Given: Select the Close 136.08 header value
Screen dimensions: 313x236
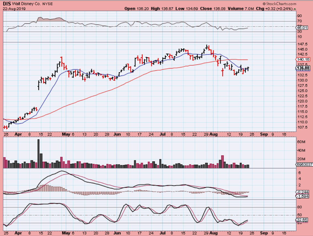Looking at the screenshot, I should (213, 9).
